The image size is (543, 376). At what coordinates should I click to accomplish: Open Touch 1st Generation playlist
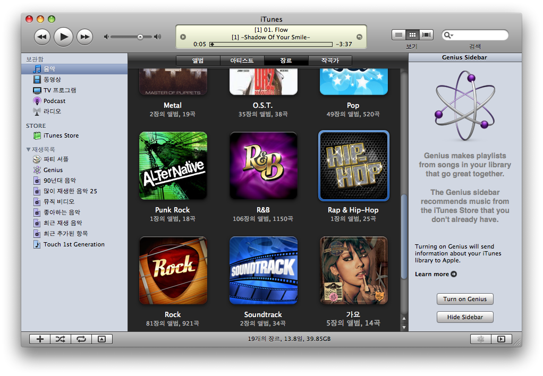click(x=74, y=244)
